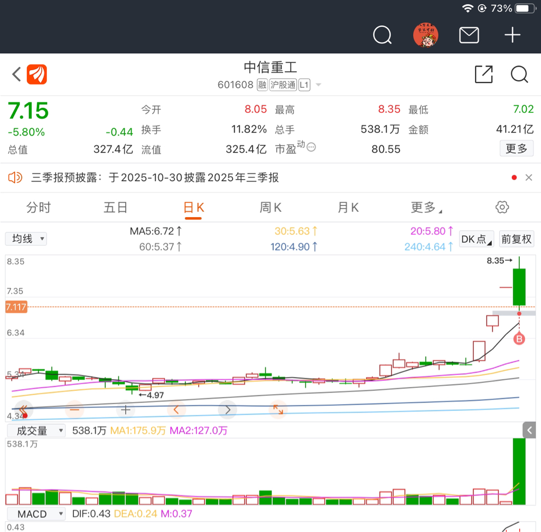Tap the Wi-Fi status icon

point(468,8)
